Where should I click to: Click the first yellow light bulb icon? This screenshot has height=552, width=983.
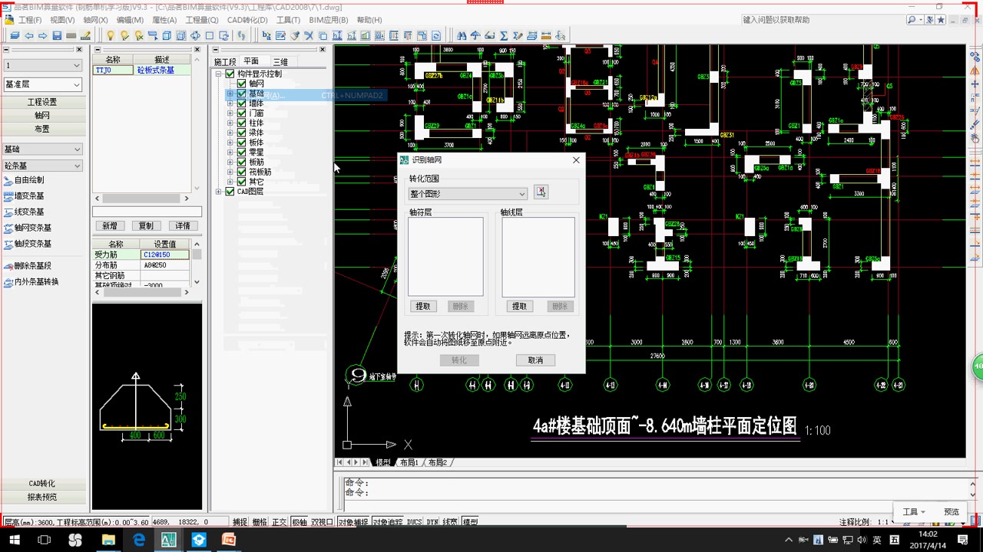[110, 35]
